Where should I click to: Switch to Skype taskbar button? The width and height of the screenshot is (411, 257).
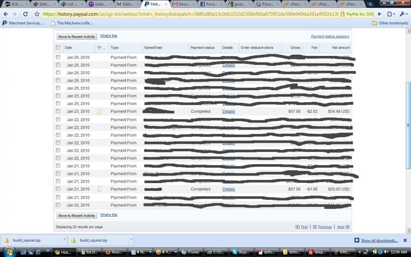pyautogui.click(x=242, y=252)
